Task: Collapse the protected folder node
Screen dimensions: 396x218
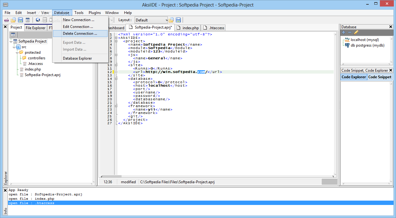Action: tap(17, 53)
